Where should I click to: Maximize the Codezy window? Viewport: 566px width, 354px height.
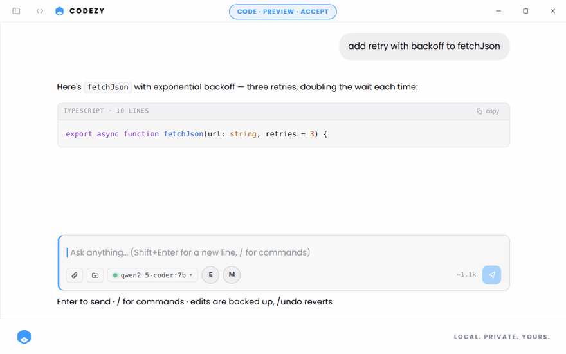click(x=525, y=11)
